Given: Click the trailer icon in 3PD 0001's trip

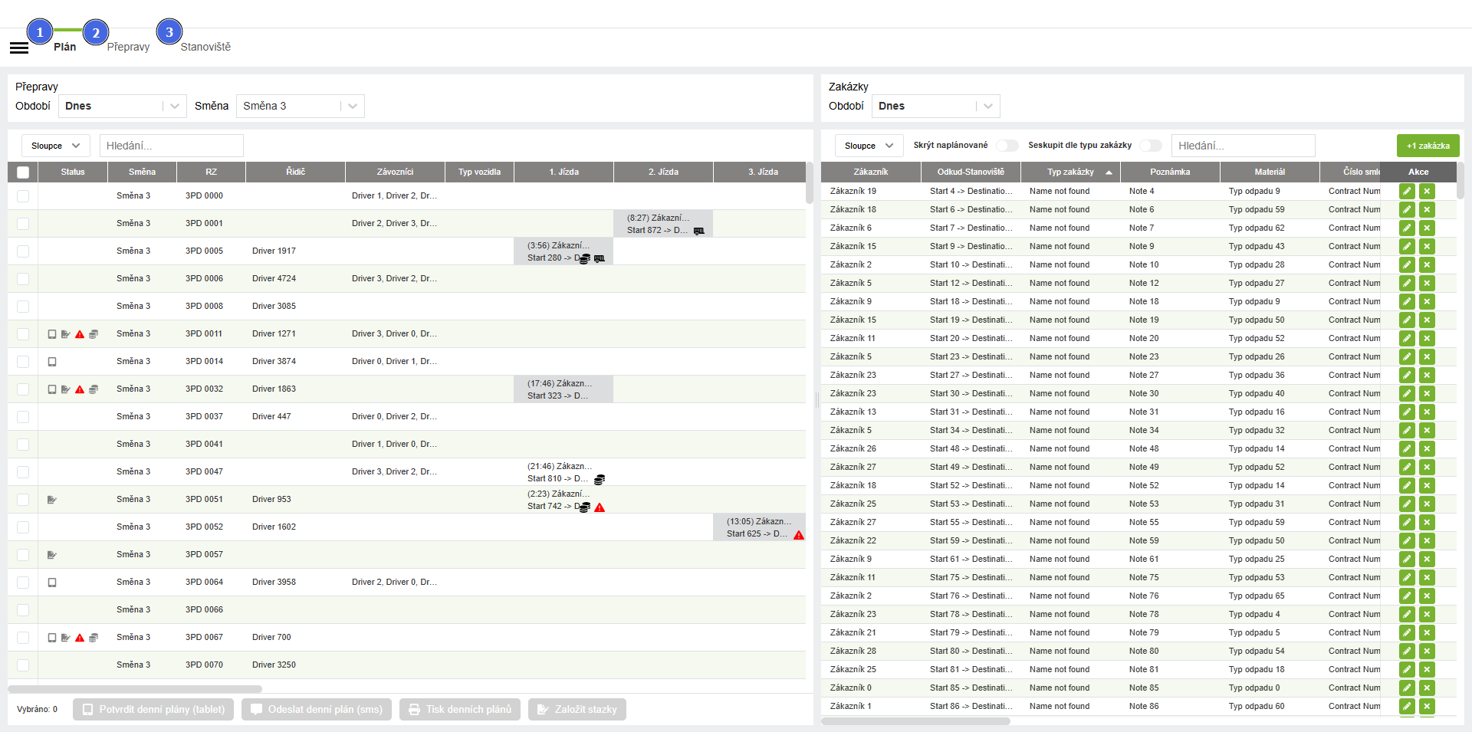Looking at the screenshot, I should coord(699,231).
